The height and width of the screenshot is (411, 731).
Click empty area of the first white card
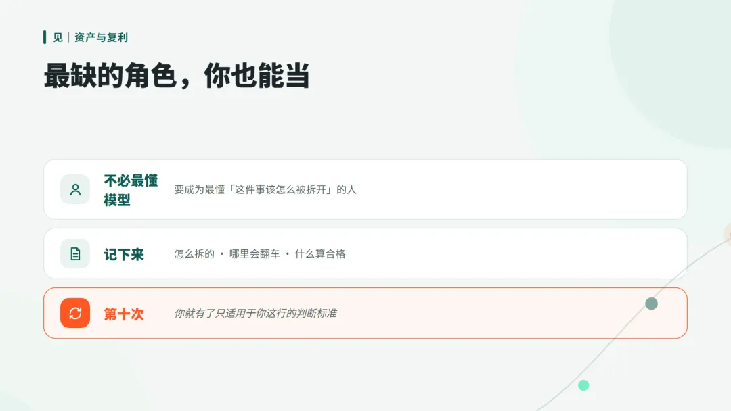[513, 189]
